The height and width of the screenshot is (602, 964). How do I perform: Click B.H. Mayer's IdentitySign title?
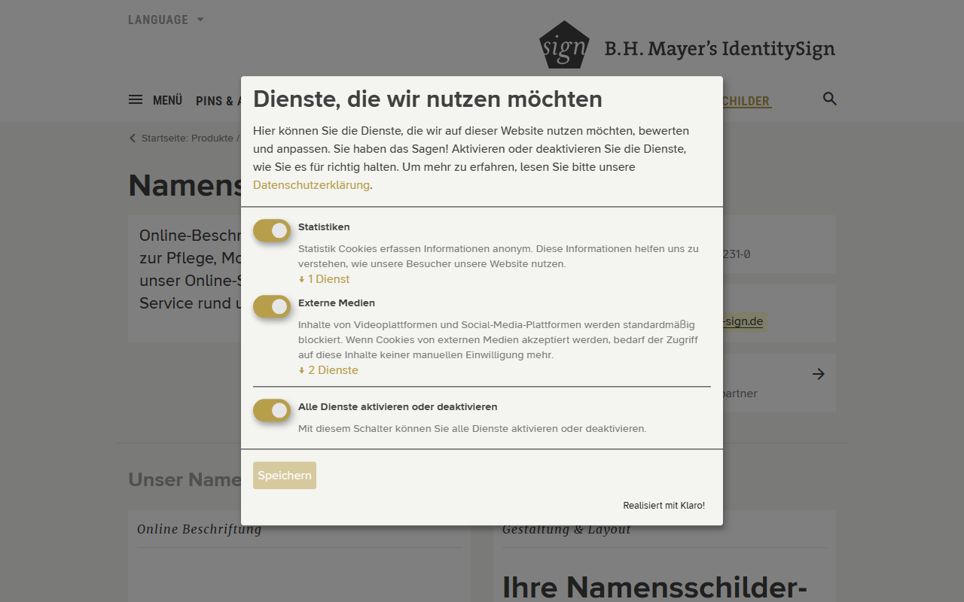coord(720,49)
